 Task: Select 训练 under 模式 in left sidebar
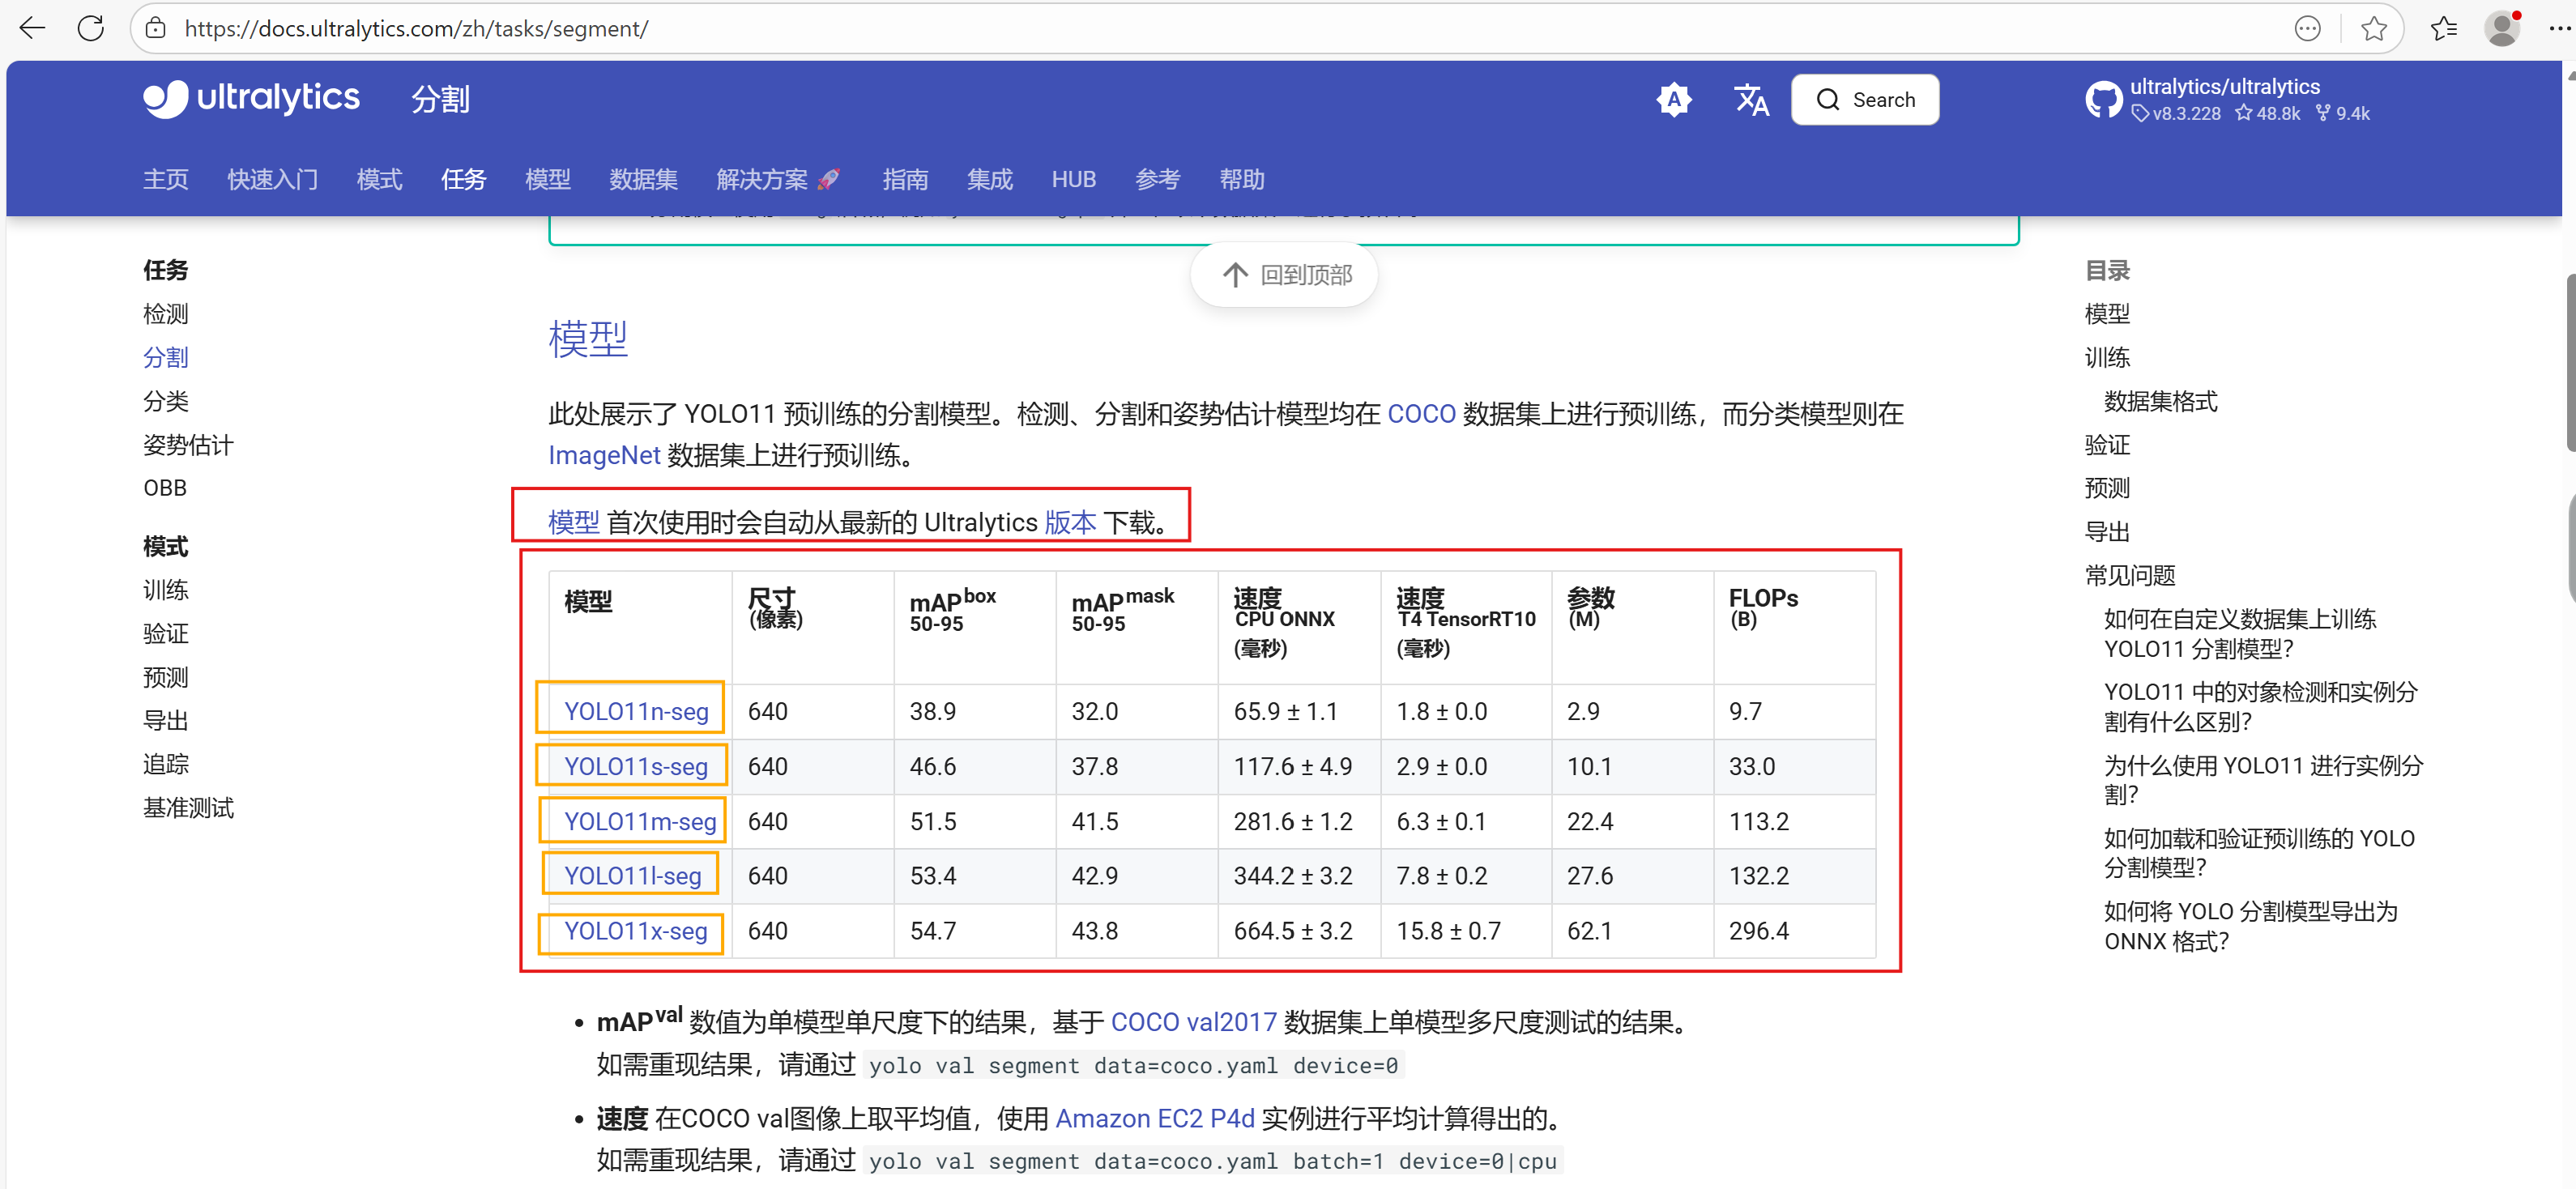(x=165, y=590)
